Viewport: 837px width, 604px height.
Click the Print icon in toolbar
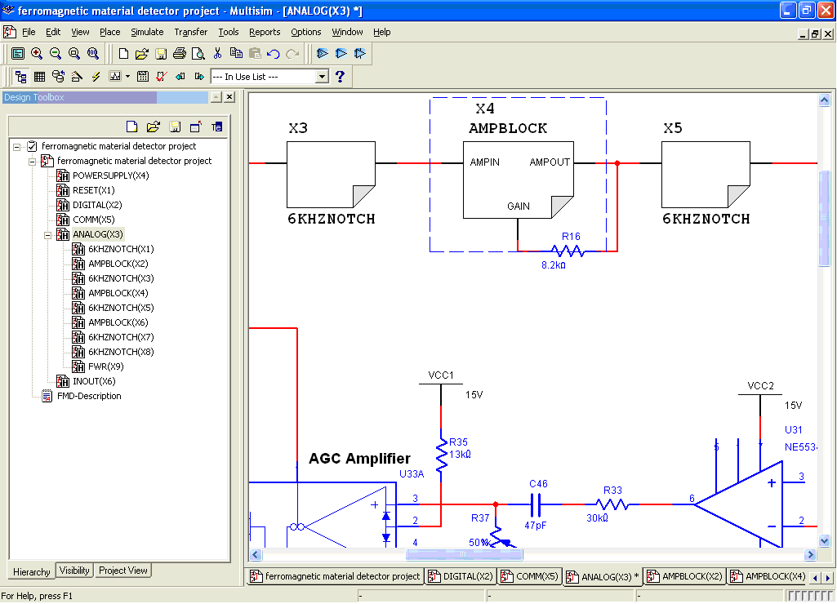(x=180, y=54)
